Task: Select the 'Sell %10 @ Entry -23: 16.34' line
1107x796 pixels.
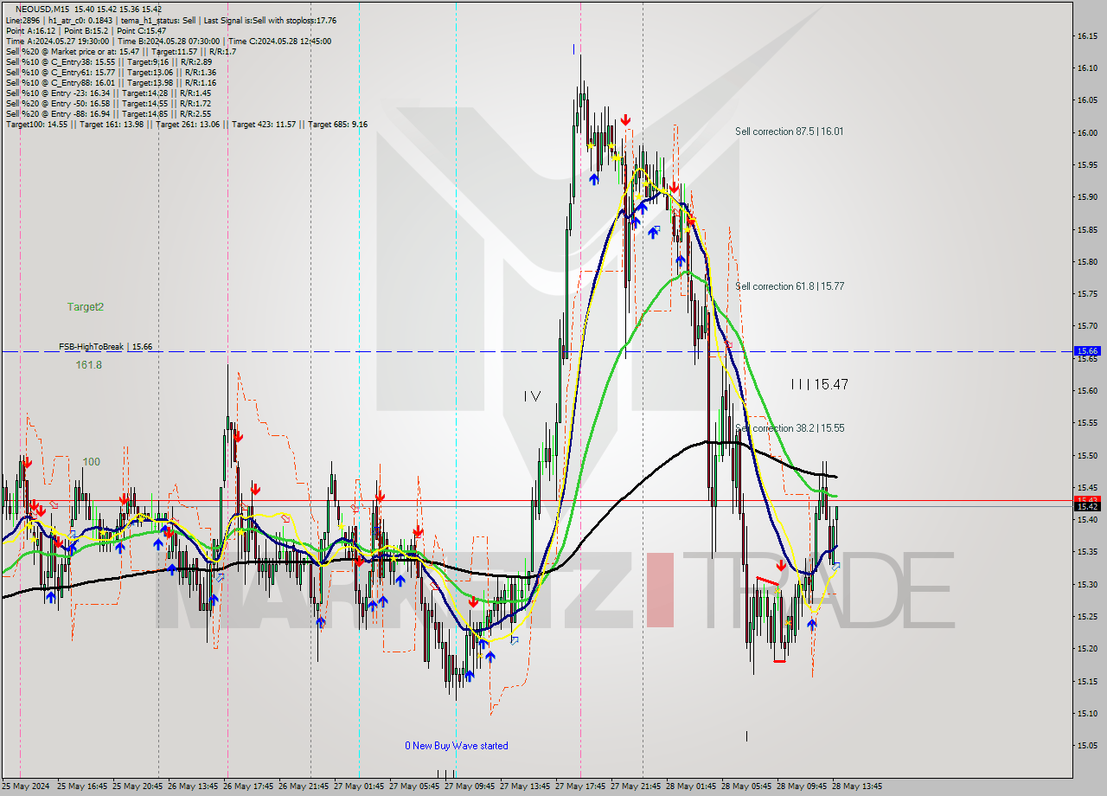Action: (x=108, y=93)
